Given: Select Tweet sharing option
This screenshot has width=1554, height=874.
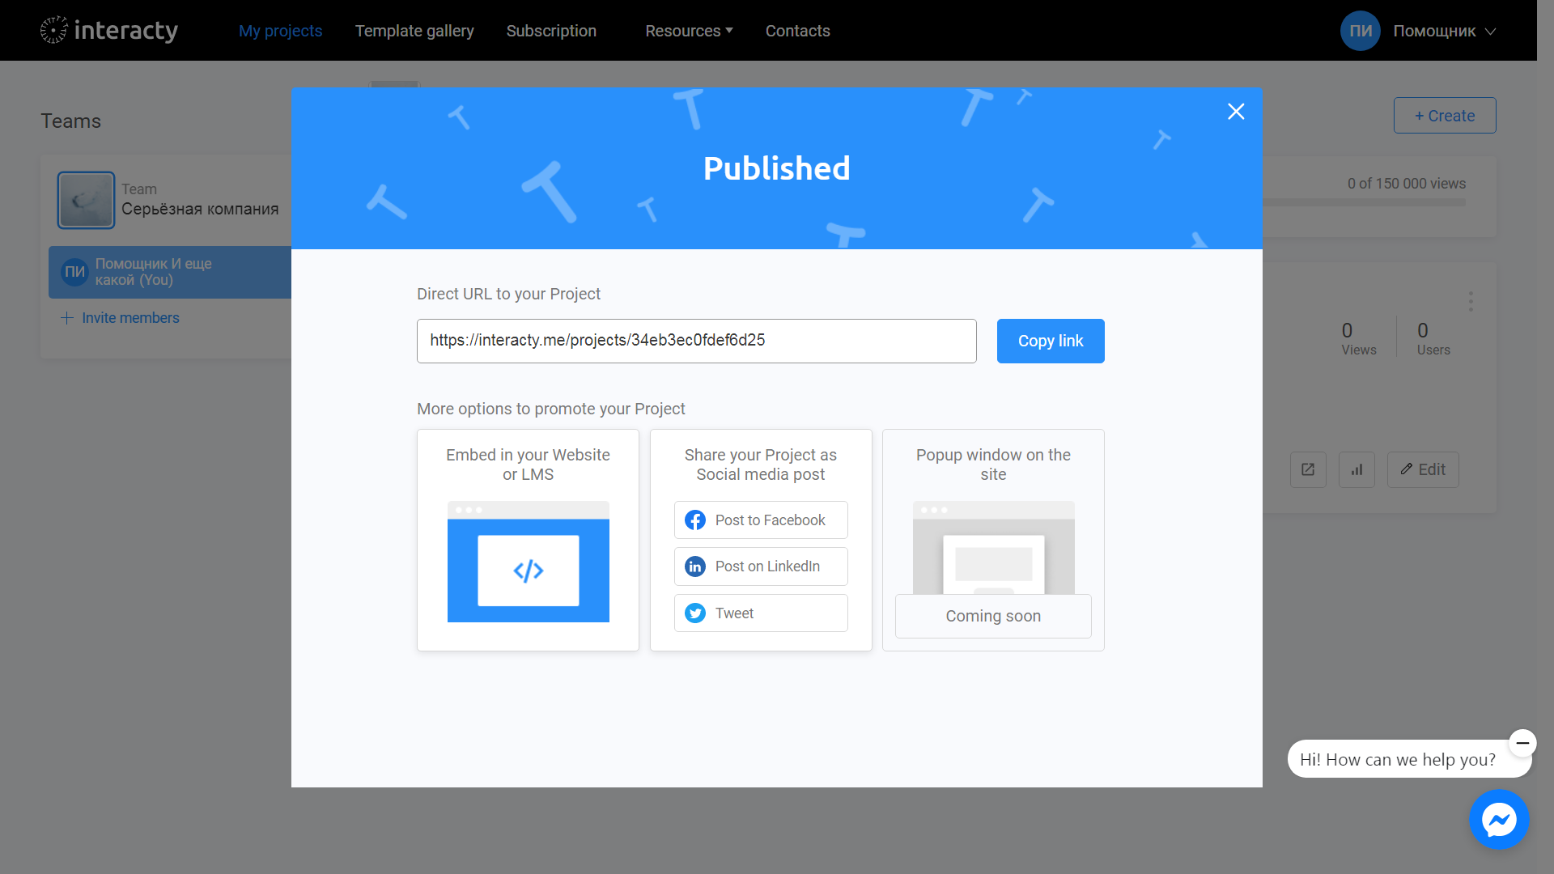Looking at the screenshot, I should 760,613.
